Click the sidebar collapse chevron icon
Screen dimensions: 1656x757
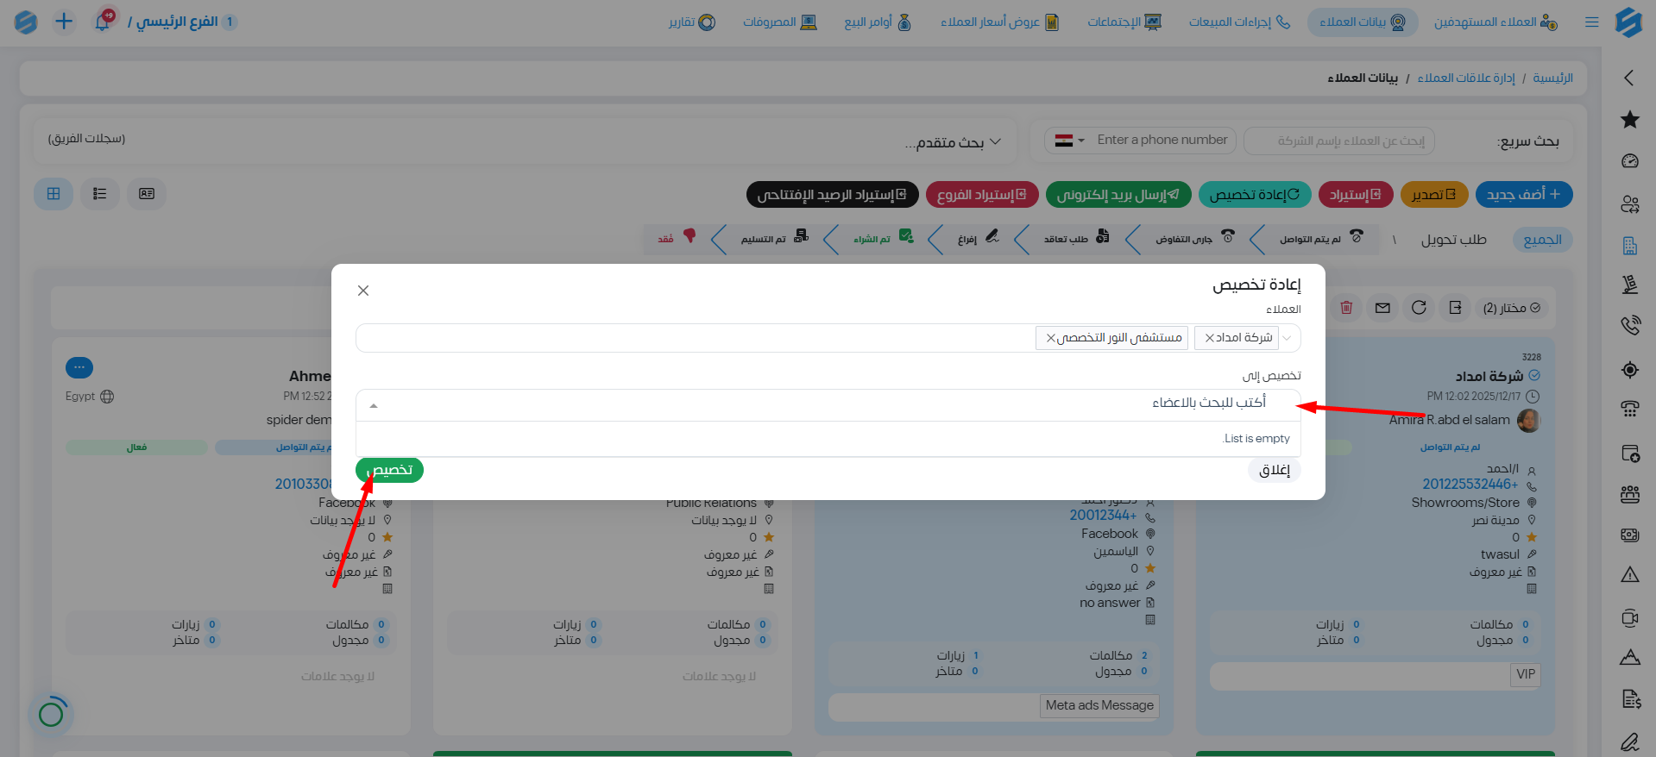click(1629, 78)
